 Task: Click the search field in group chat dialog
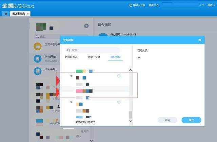point(93,50)
